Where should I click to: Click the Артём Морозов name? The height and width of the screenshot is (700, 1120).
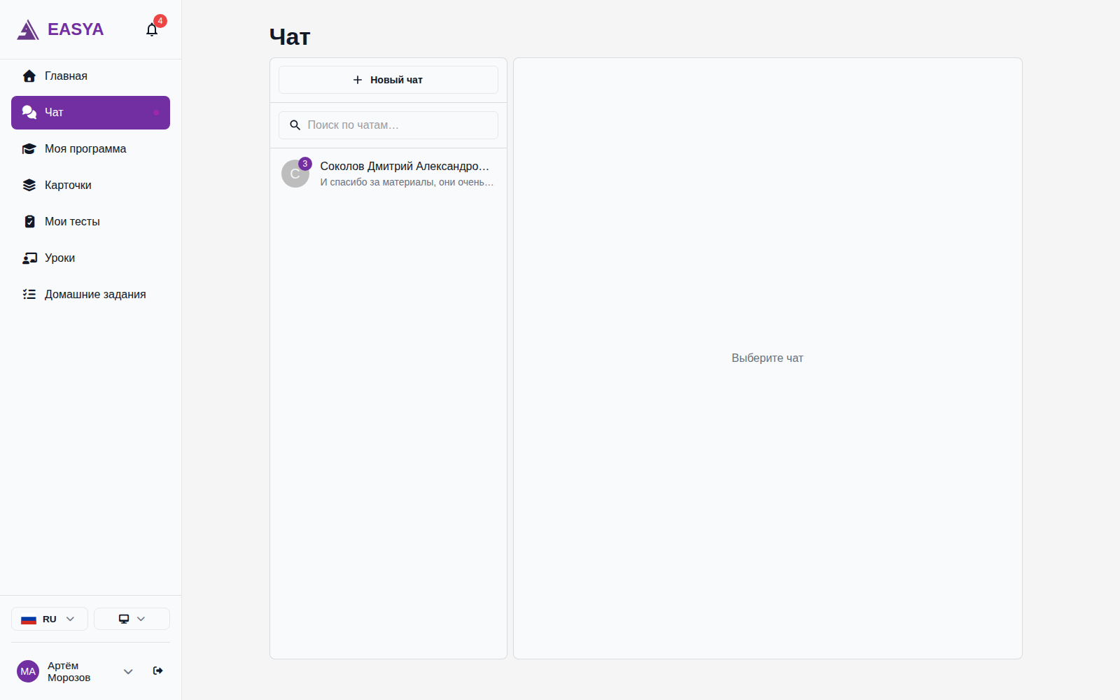[x=69, y=671]
